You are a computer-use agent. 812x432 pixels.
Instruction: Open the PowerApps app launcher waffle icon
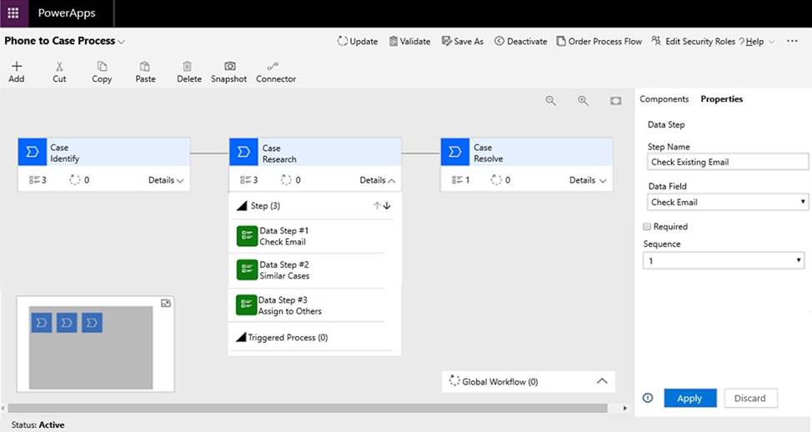(13, 13)
